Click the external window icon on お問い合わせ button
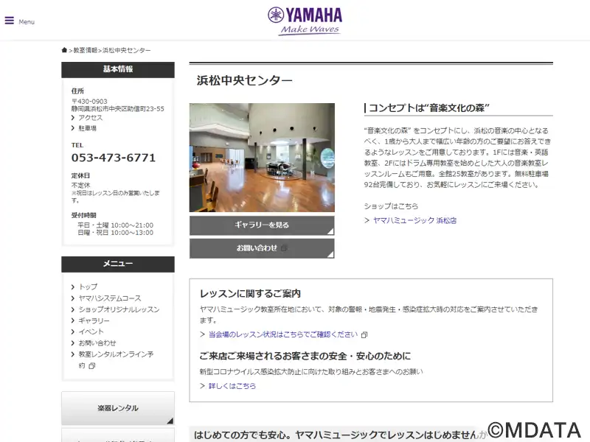This screenshot has width=590, height=442. coord(284,248)
